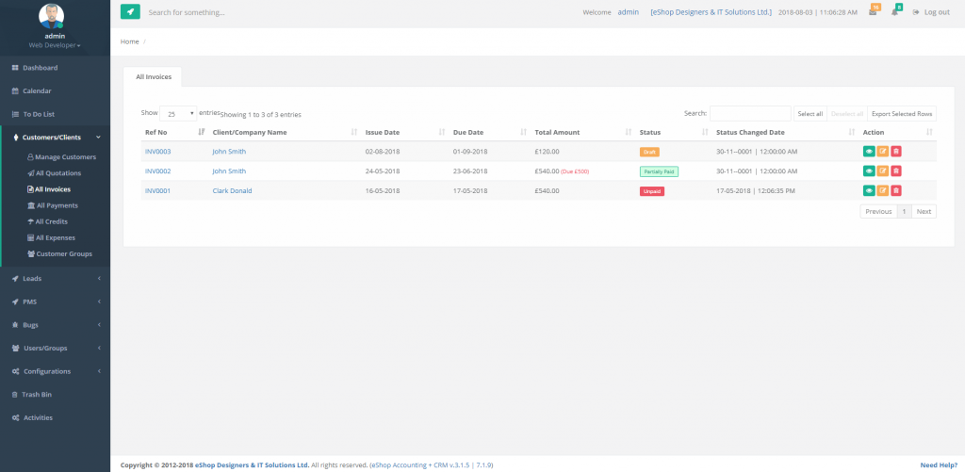The height and width of the screenshot is (472, 965).
Task: Expand the Configurations sidebar section
Action: pyautogui.click(x=55, y=371)
